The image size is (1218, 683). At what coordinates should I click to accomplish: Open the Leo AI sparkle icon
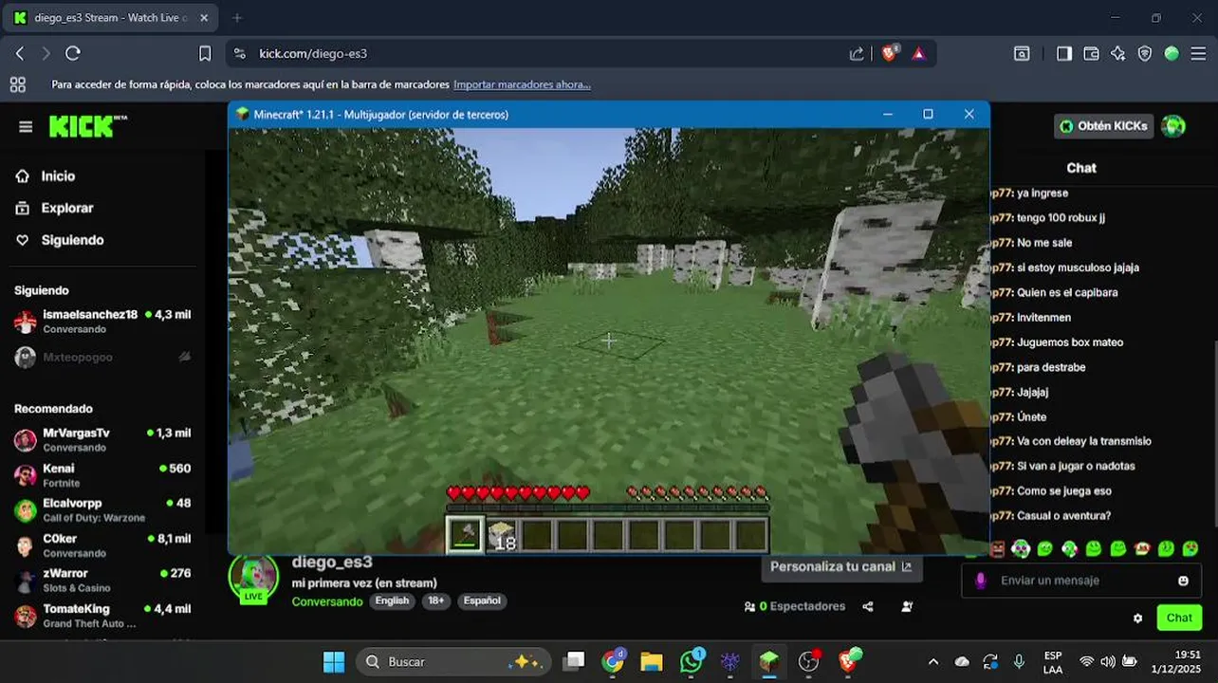1117,54
